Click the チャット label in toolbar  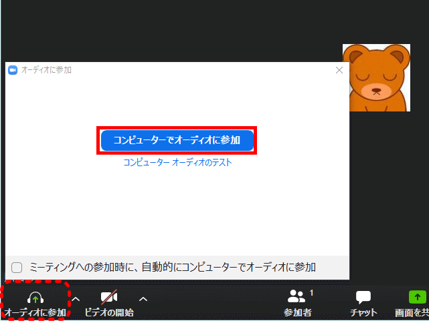point(363,312)
